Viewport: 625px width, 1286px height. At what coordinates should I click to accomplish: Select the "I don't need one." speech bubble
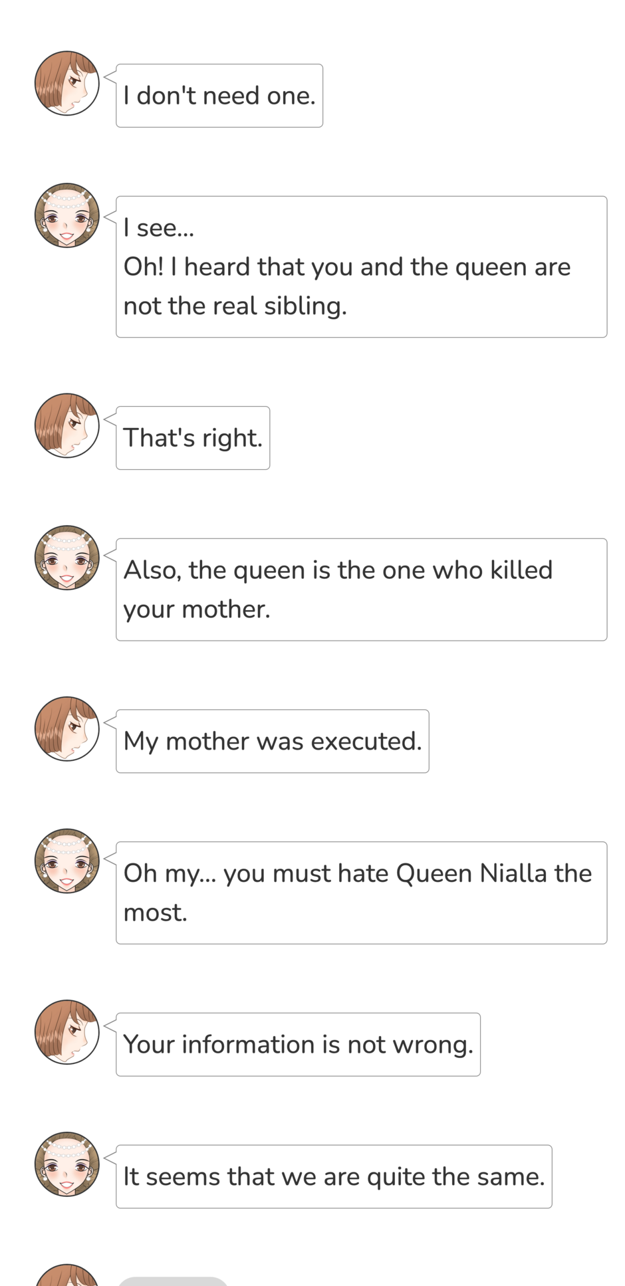[219, 96]
